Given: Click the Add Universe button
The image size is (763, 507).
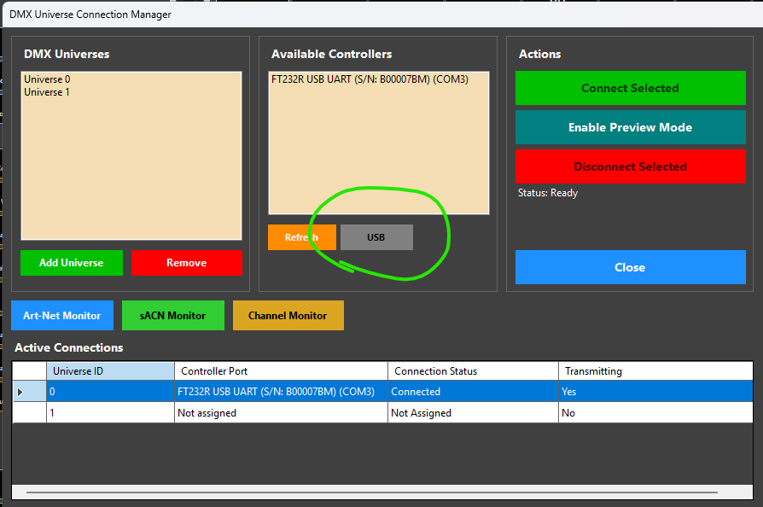Looking at the screenshot, I should pos(71,263).
